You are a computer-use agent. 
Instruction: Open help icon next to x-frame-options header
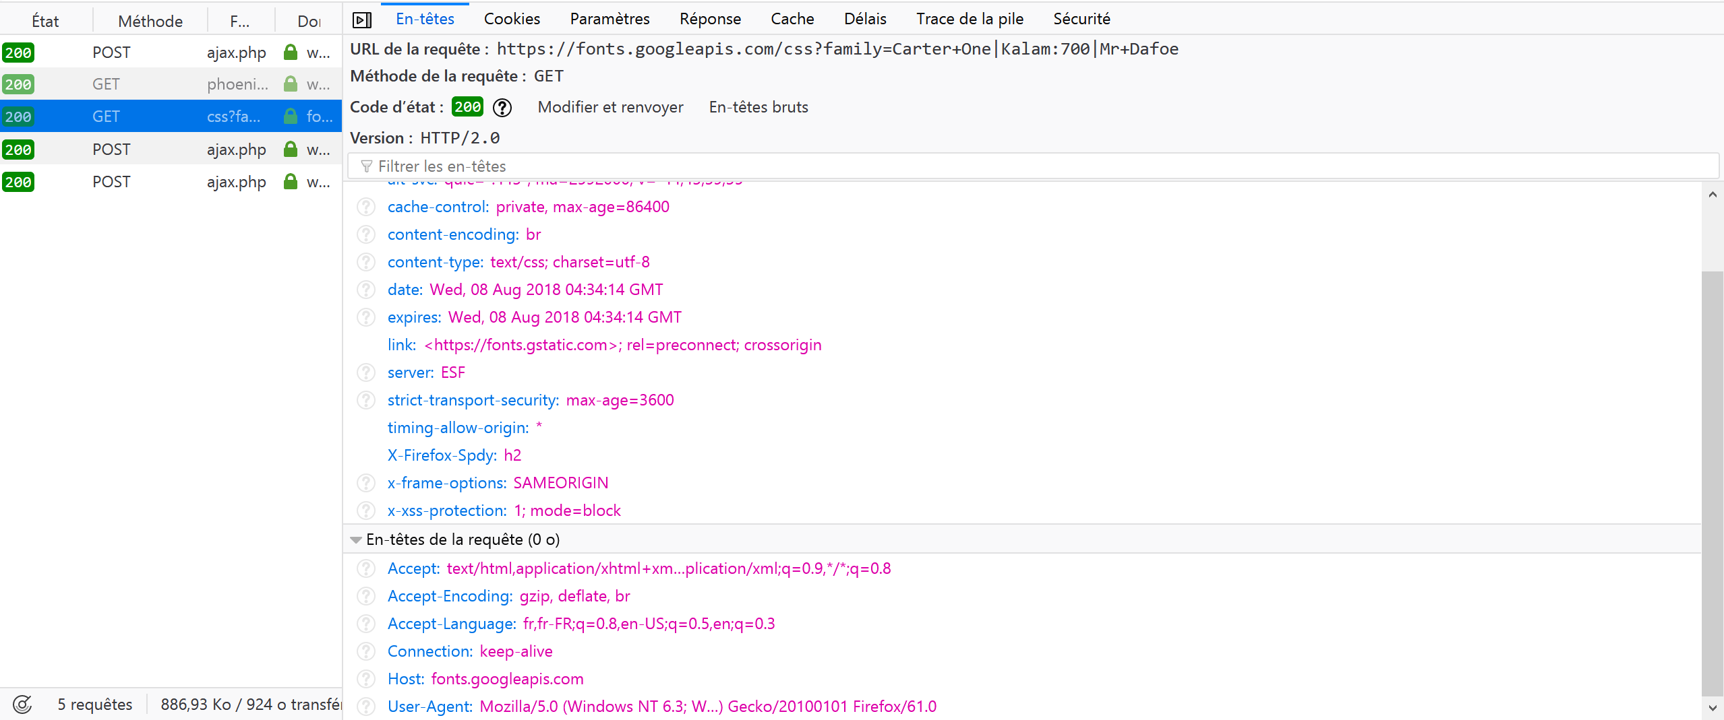point(366,483)
